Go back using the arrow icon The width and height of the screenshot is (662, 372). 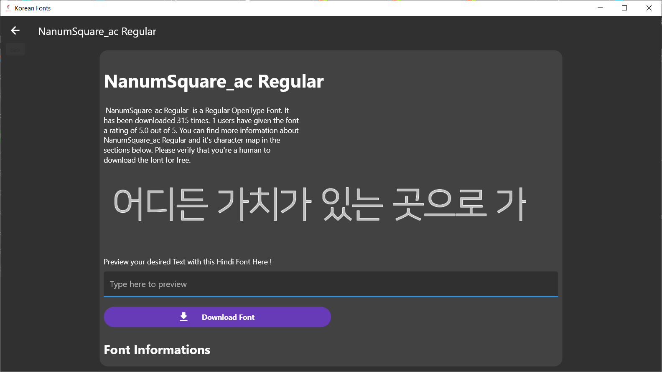15,30
